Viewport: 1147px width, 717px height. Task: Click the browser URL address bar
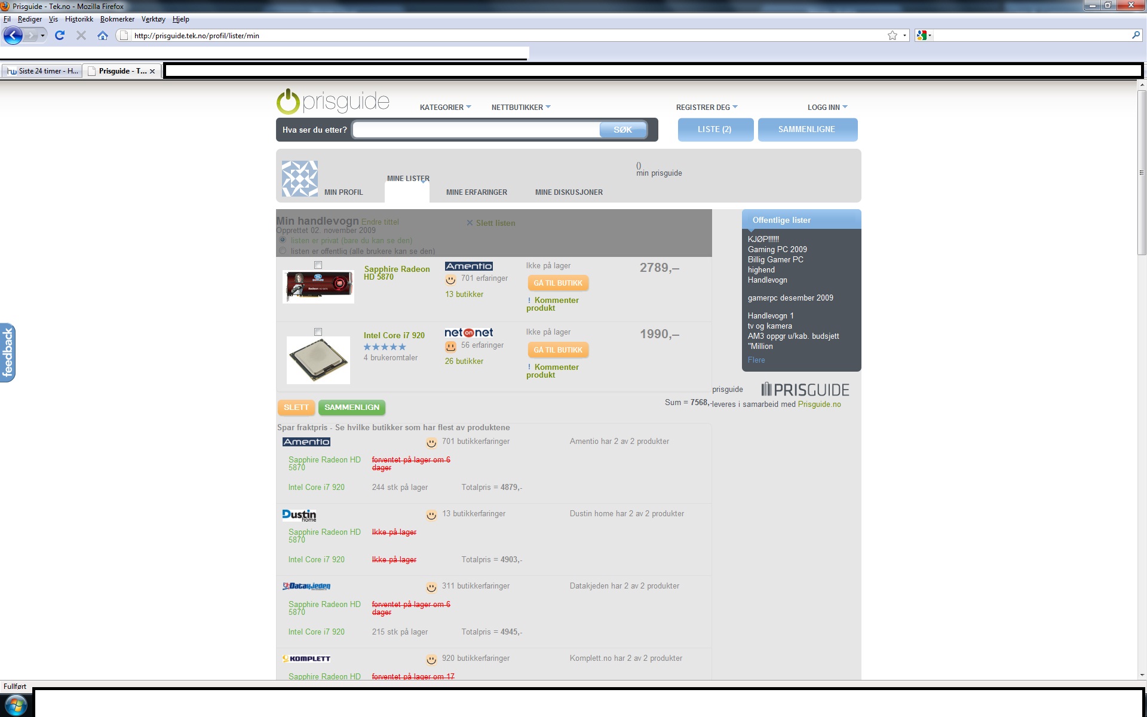pyautogui.click(x=508, y=36)
